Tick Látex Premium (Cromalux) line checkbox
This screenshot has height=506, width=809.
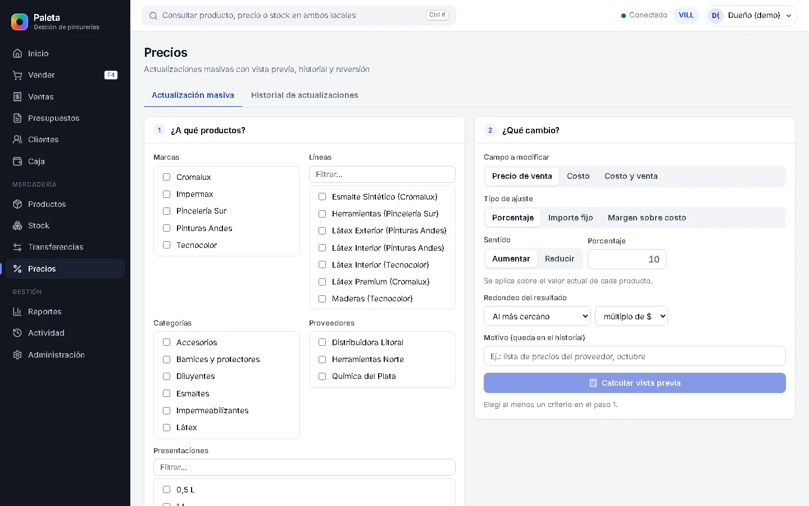point(322,282)
